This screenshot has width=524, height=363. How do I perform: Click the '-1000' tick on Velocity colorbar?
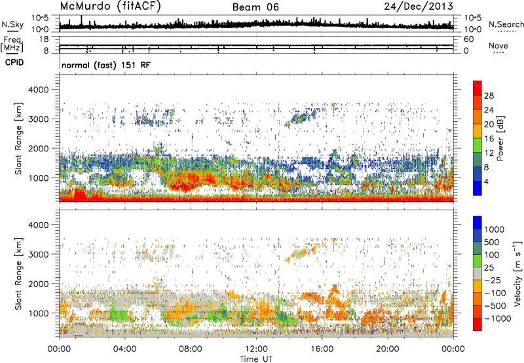click(498, 318)
